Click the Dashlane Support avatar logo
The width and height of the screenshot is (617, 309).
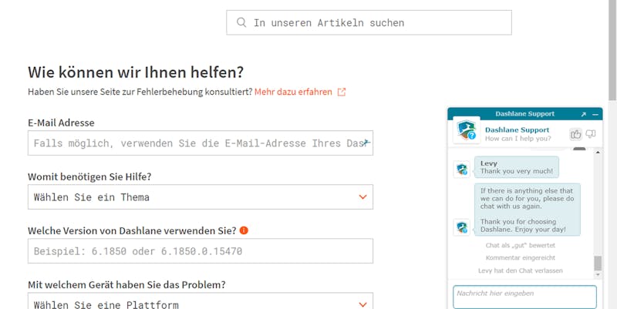[467, 130]
